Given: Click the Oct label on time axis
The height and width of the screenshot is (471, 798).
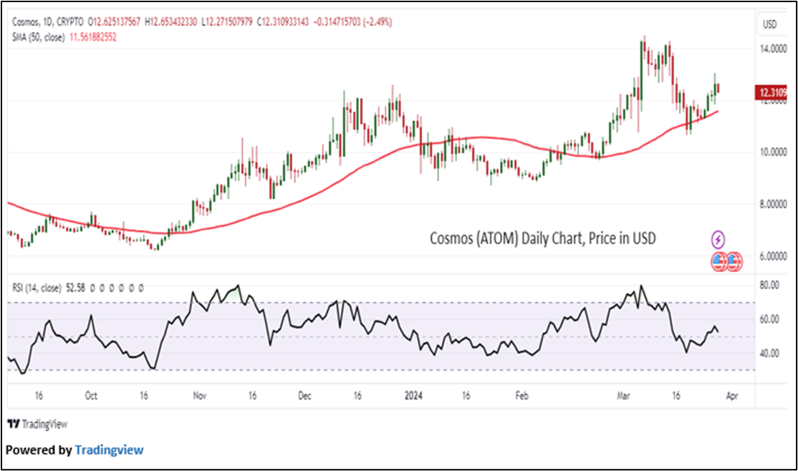Looking at the screenshot, I should (x=91, y=396).
